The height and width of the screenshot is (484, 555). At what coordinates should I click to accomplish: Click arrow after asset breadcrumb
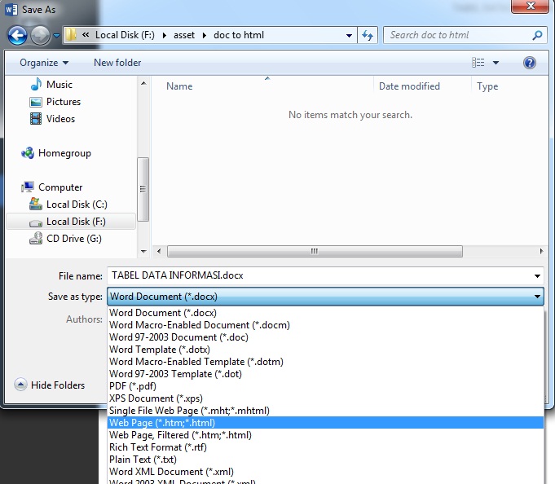tap(205, 35)
